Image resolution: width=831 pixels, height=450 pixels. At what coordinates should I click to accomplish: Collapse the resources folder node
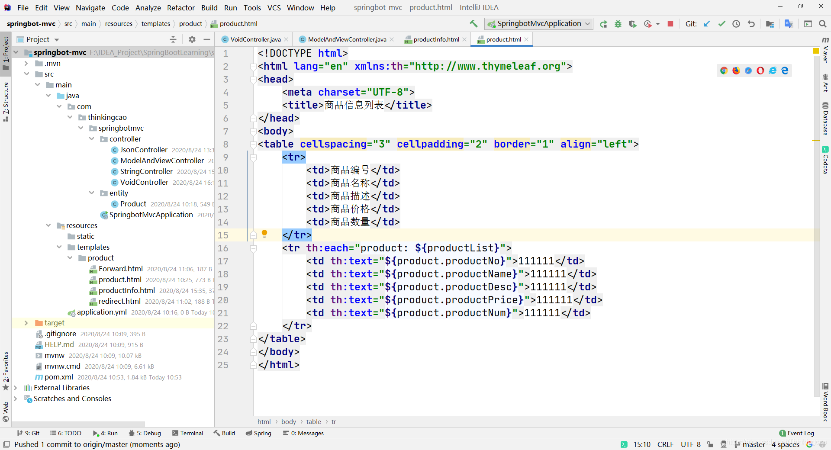point(48,225)
